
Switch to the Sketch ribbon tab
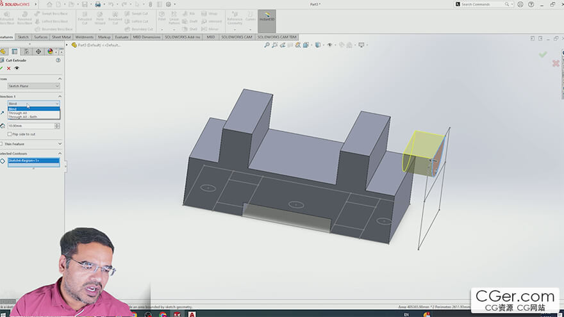tap(23, 37)
